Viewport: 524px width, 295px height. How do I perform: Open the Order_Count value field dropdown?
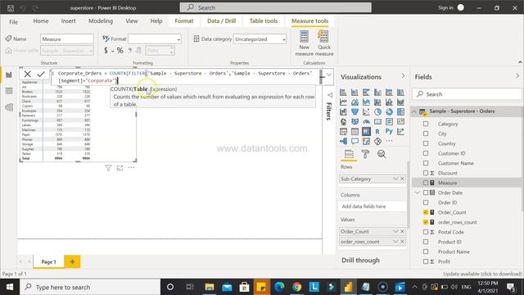(x=395, y=231)
